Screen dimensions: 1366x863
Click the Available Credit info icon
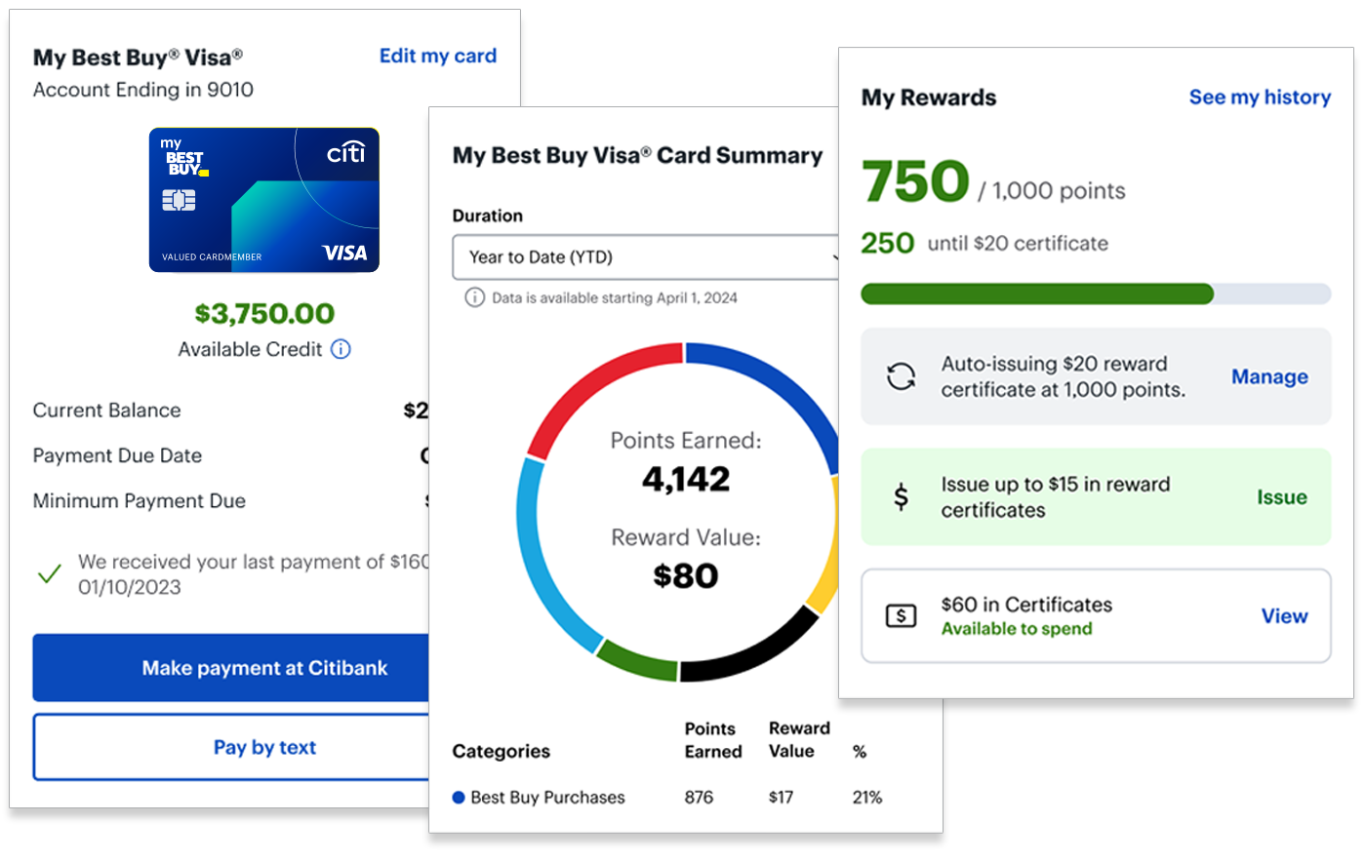point(341,349)
